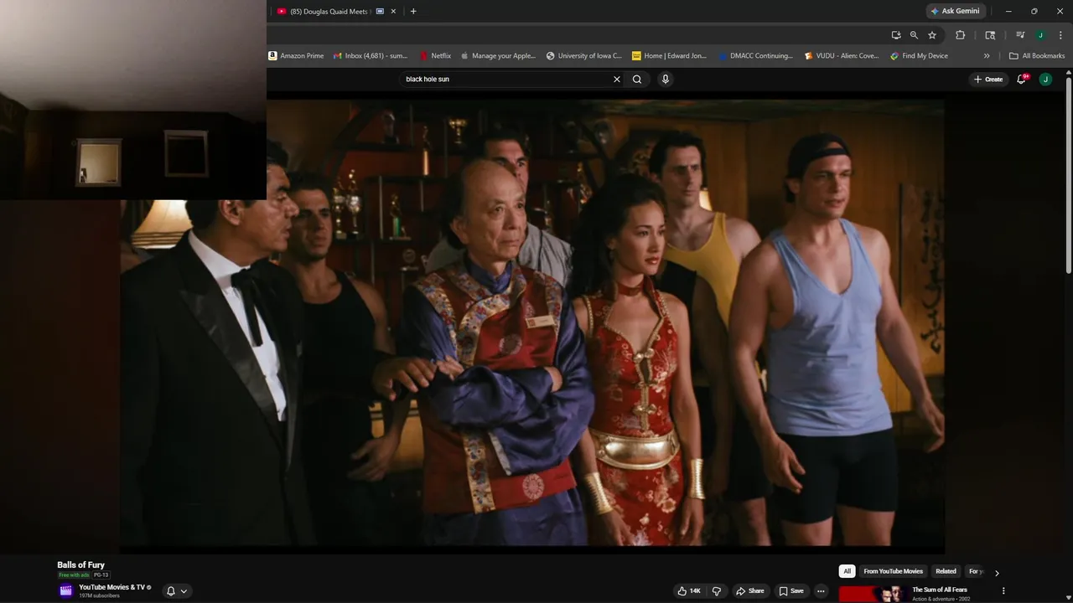
Task: Open the University of Iowa bookmark
Action: click(584, 55)
